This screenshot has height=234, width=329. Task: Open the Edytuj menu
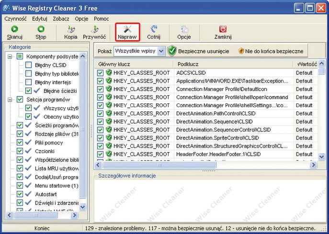click(x=40, y=19)
